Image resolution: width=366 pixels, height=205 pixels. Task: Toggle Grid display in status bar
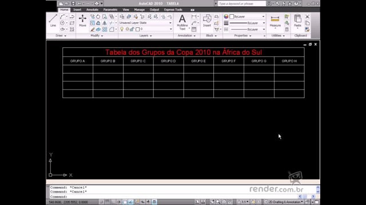coord(107,202)
